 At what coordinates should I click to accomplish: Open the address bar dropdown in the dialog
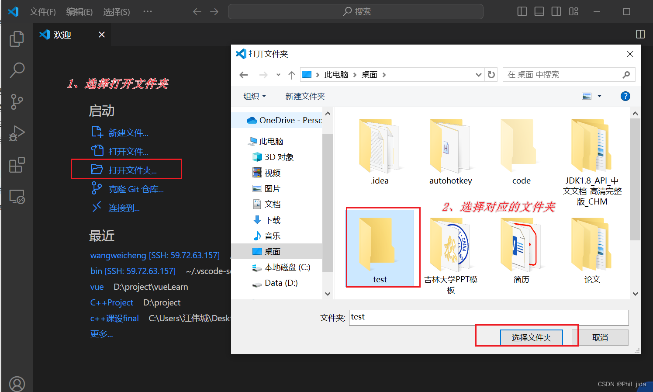[x=478, y=74]
